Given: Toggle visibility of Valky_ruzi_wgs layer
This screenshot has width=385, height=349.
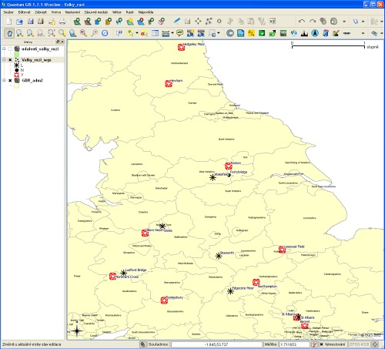Looking at the screenshot, I should [10, 60].
